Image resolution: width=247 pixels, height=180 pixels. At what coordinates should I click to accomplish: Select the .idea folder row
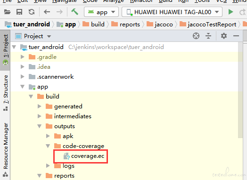pyautogui.click(x=124, y=67)
